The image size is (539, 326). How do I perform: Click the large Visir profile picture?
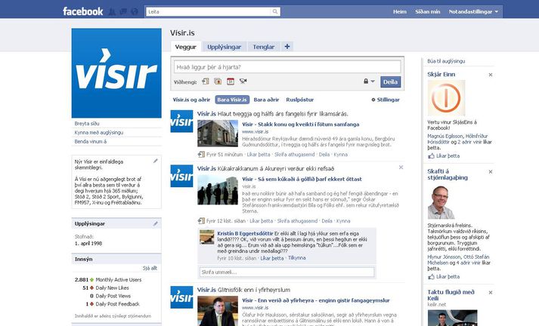pos(116,73)
